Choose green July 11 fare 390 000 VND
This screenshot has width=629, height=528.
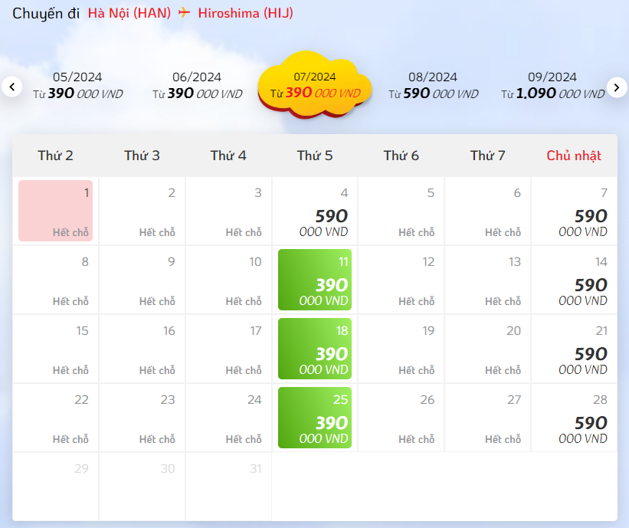(315, 280)
